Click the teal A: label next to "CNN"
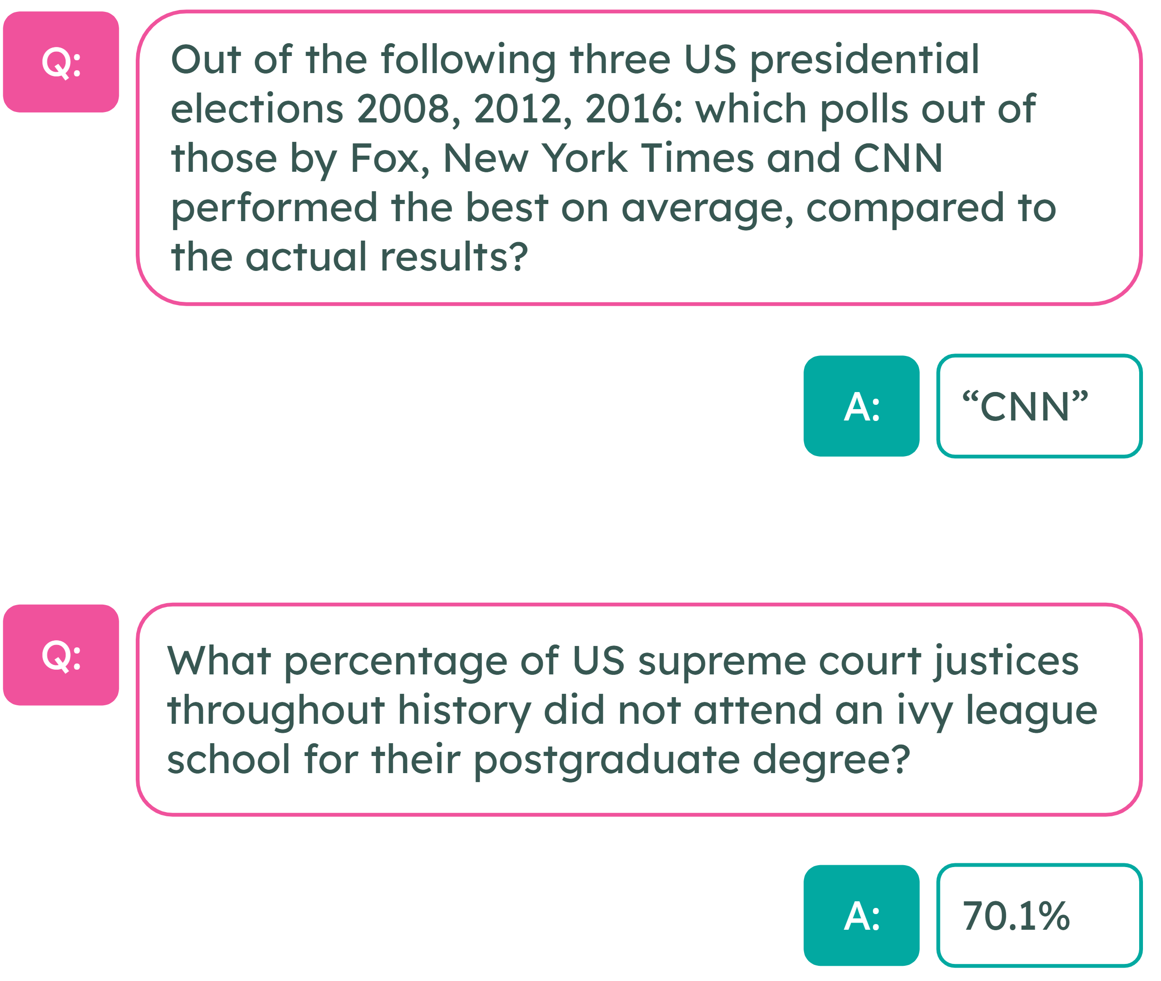The height and width of the screenshot is (981, 1161). tap(861, 407)
